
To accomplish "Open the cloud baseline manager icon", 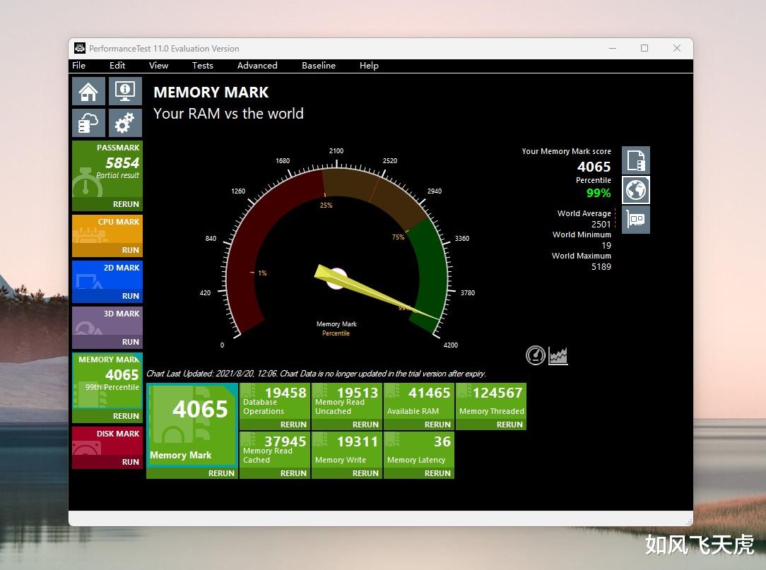I will point(88,122).
